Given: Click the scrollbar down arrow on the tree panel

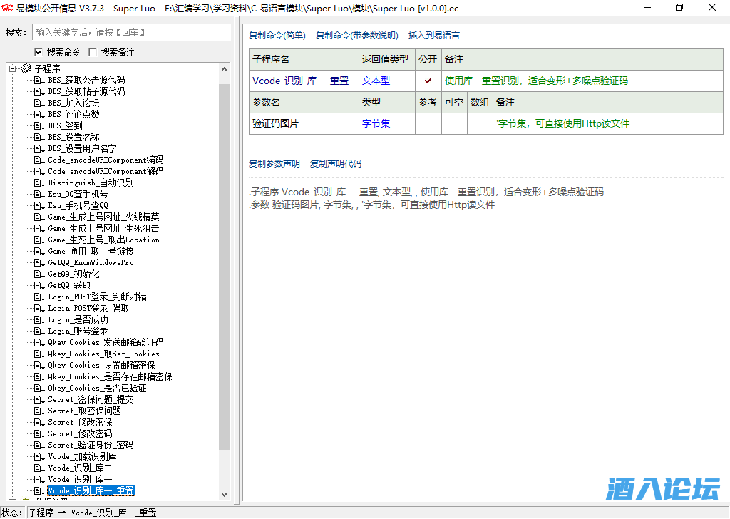Looking at the screenshot, I should [x=225, y=494].
